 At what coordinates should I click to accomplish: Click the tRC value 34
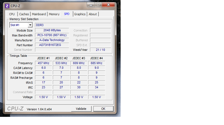(x=97, y=87)
